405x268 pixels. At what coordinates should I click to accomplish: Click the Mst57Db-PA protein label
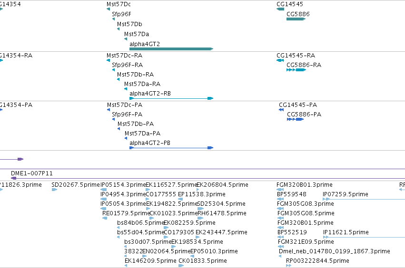tap(135, 124)
